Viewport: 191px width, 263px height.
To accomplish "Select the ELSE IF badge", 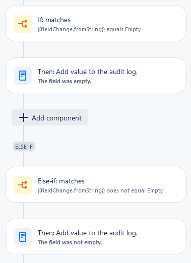I will pyautogui.click(x=24, y=146).
